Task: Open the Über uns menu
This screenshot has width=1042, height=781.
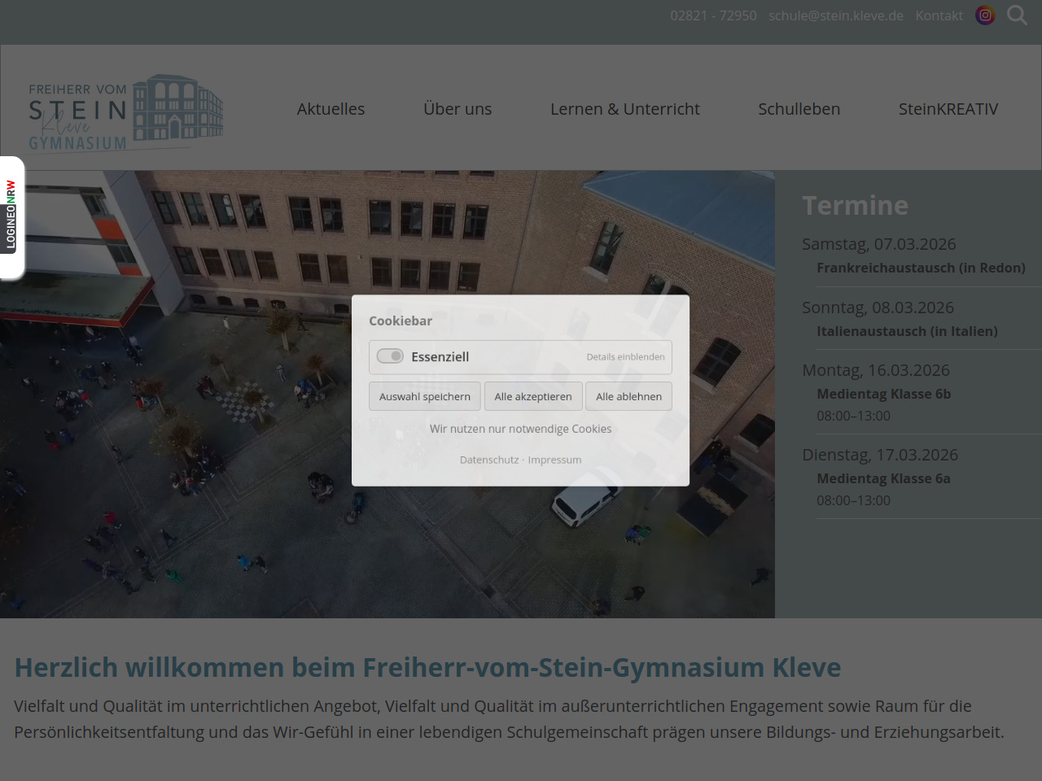Action: pyautogui.click(x=458, y=109)
